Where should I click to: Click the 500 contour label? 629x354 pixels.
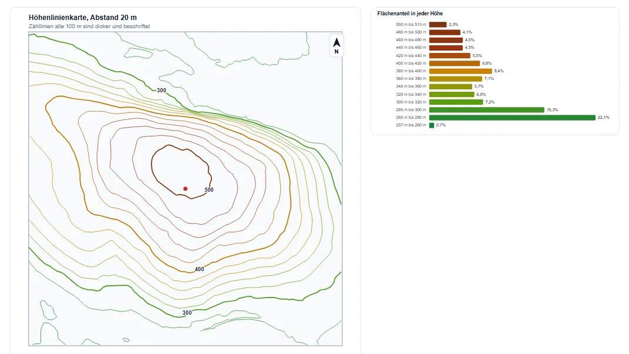(x=209, y=190)
